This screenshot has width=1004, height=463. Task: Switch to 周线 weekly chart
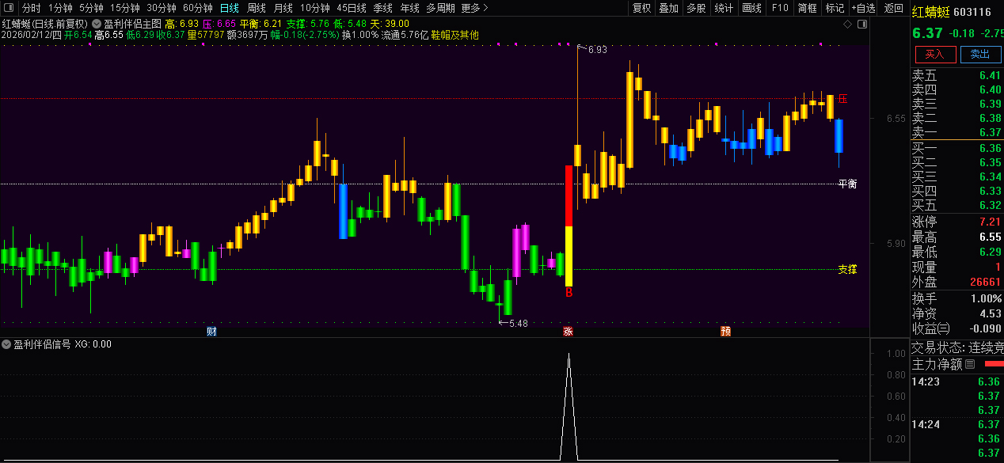[x=257, y=8]
